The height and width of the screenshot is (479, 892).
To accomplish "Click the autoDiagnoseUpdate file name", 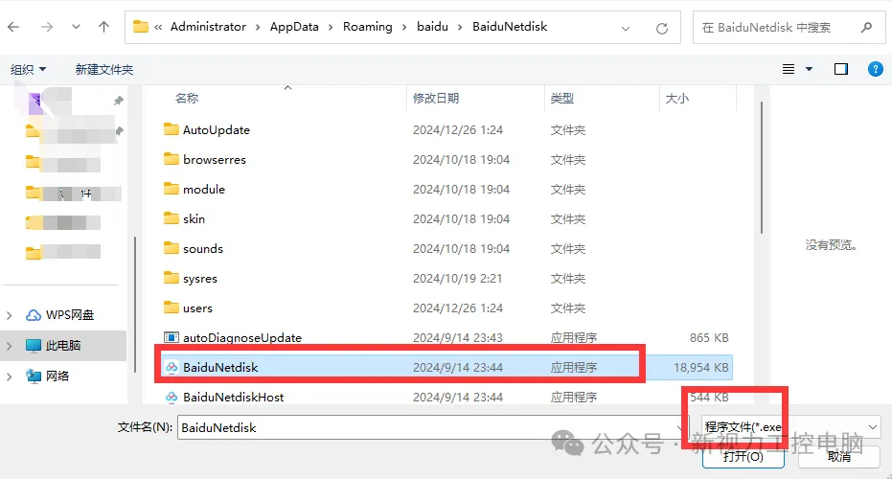I will coord(242,338).
